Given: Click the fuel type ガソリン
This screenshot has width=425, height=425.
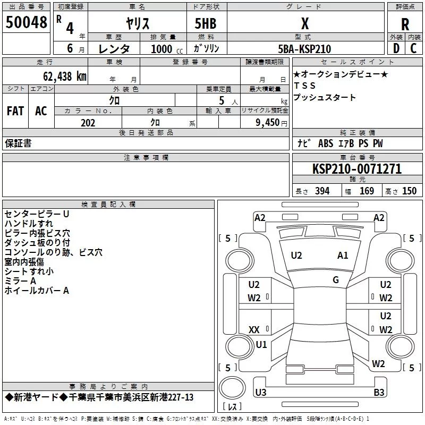Looking at the screenshot, I should [206, 48].
